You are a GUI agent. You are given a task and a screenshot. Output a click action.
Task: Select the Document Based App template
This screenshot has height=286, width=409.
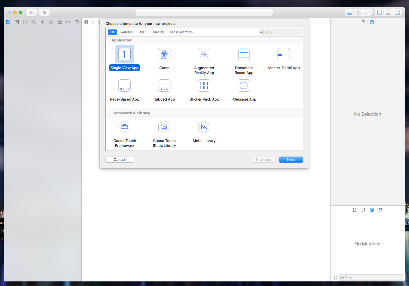[x=244, y=61]
